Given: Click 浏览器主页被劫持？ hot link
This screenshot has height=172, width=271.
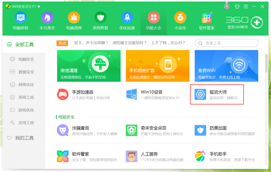Looking at the screenshot, I should (x=130, y=43).
